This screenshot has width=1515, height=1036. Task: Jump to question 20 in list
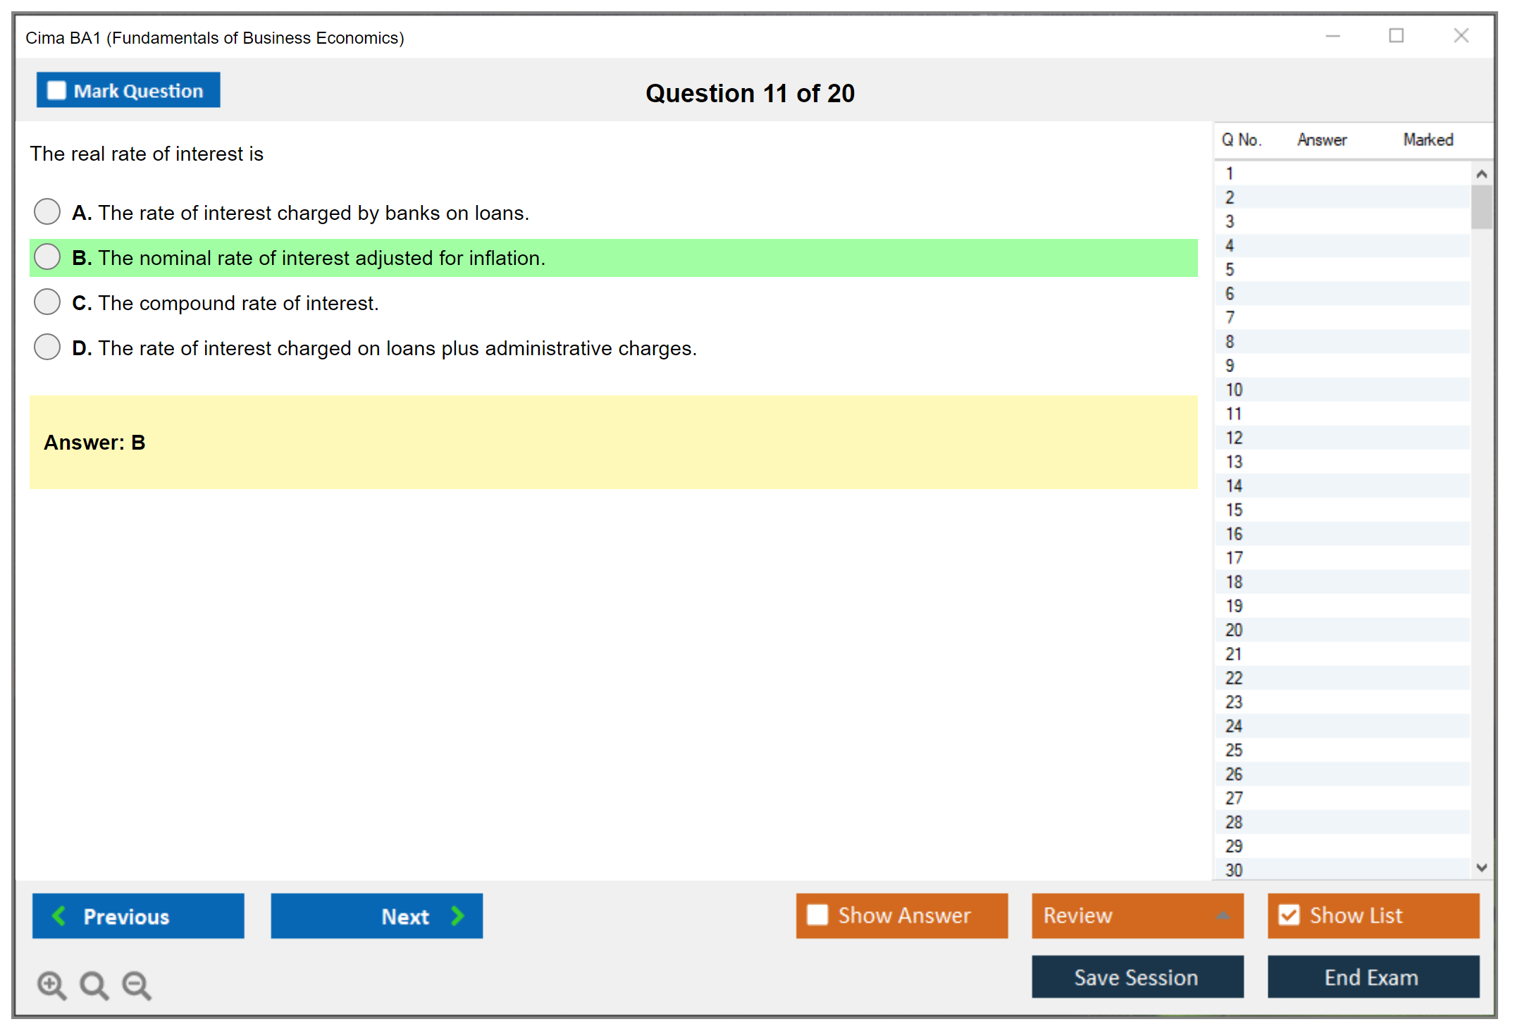point(1234,629)
